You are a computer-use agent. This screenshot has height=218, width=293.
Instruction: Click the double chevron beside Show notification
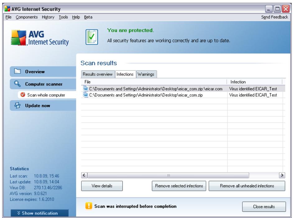pyautogui.click(x=19, y=213)
